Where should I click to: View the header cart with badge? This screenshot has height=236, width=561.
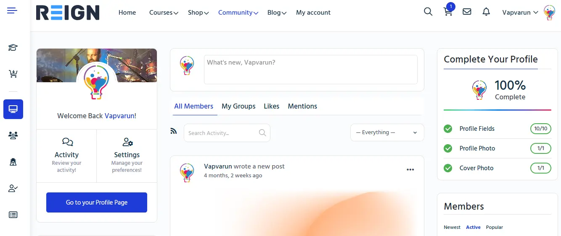(x=448, y=12)
